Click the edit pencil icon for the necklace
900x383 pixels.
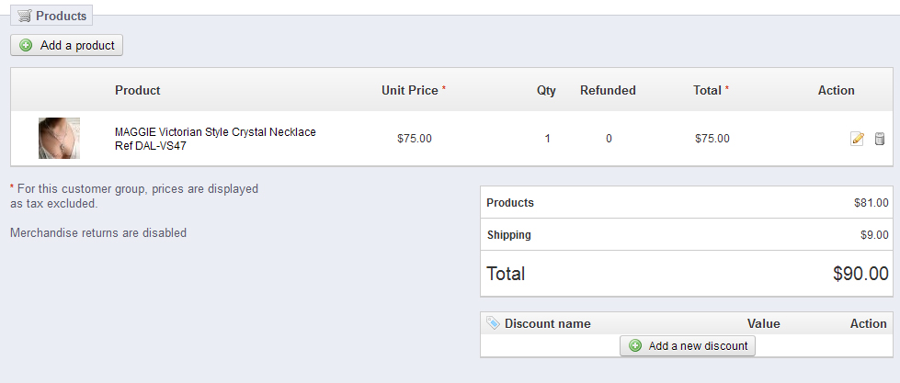tap(857, 139)
